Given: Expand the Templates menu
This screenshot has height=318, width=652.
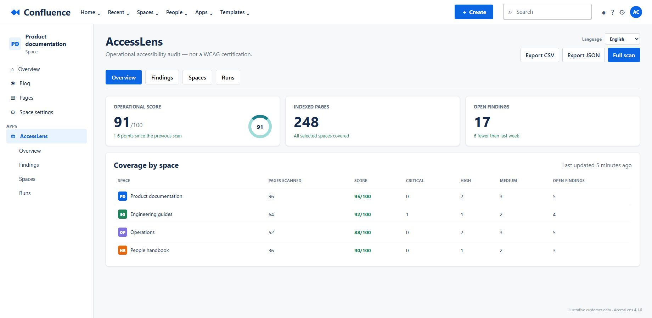Looking at the screenshot, I should click(235, 12).
